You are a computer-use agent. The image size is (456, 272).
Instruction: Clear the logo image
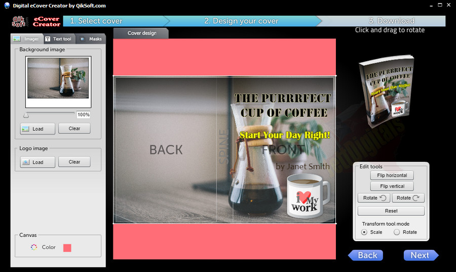[74, 162]
